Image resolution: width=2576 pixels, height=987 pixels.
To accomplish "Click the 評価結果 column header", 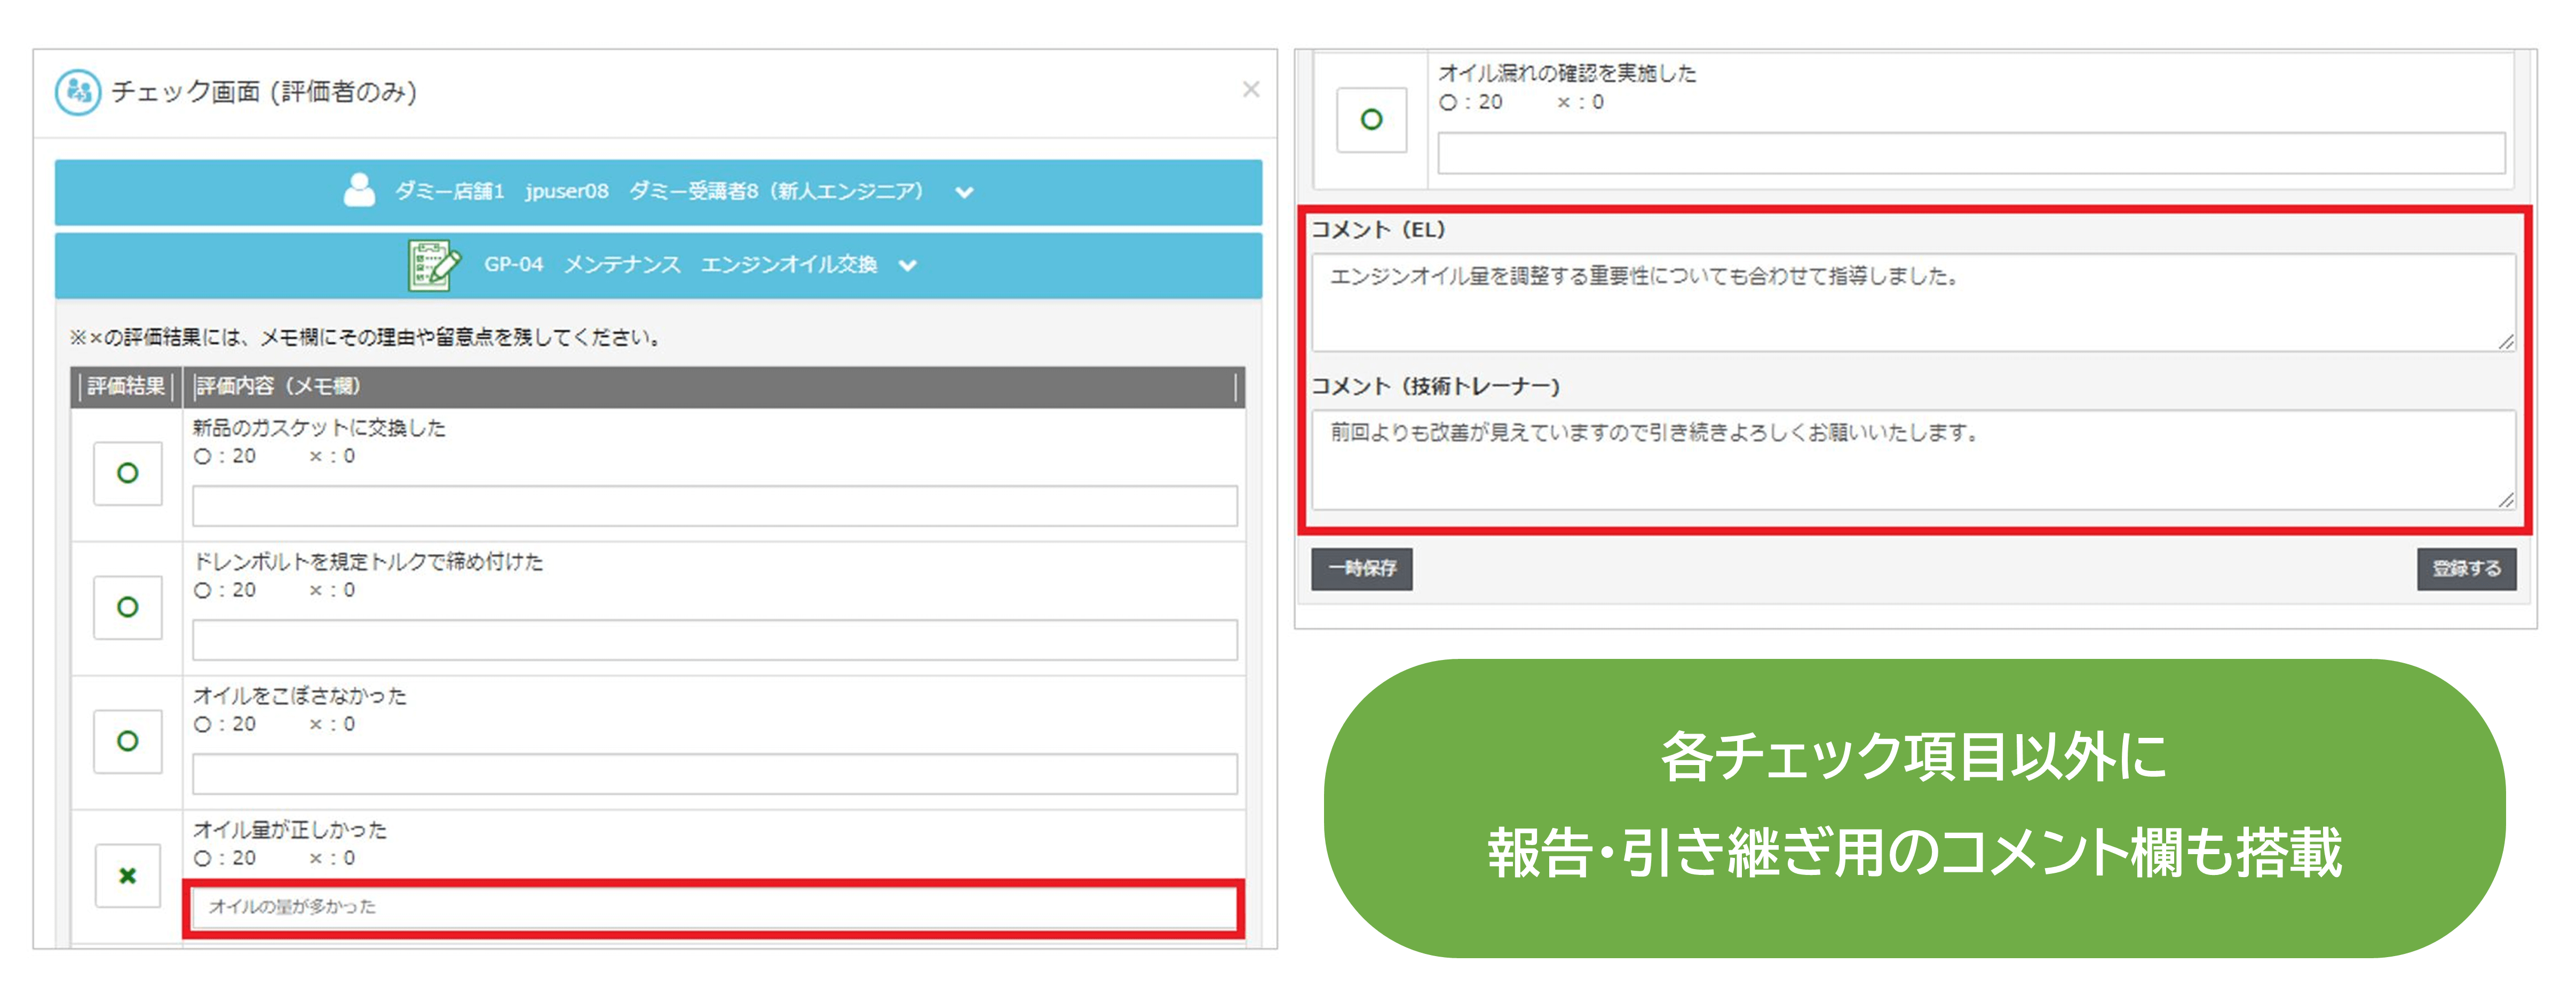I will 126,386.
